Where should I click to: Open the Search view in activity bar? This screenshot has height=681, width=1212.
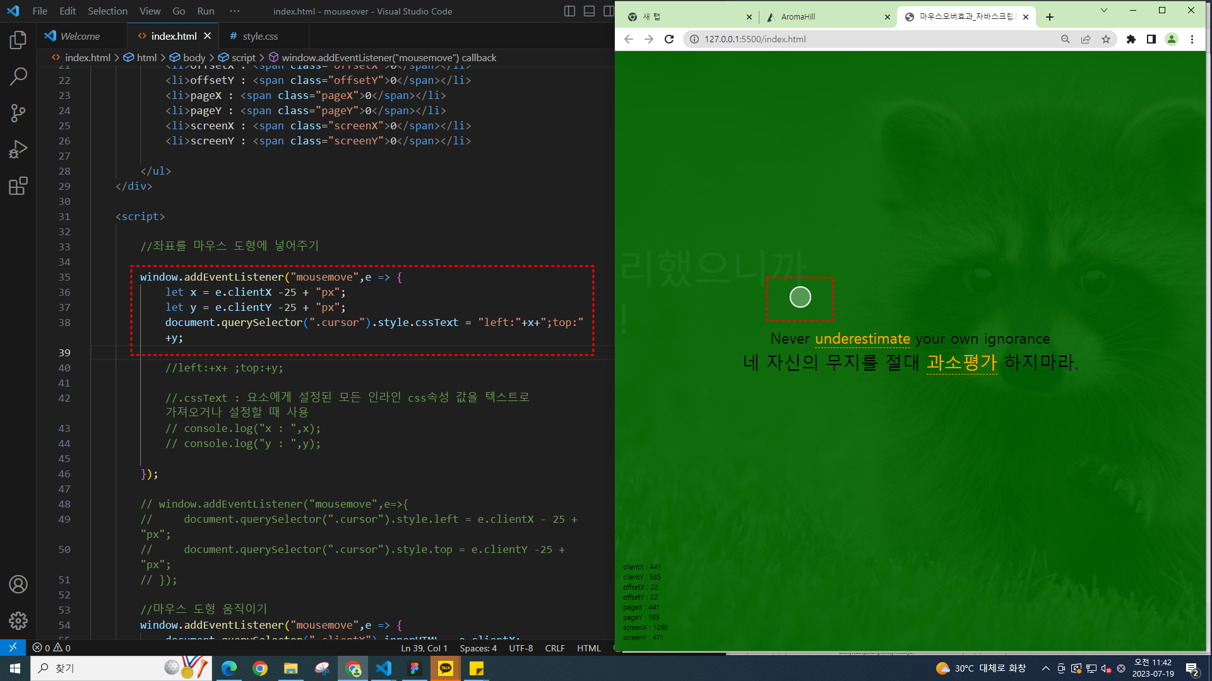[x=18, y=77]
